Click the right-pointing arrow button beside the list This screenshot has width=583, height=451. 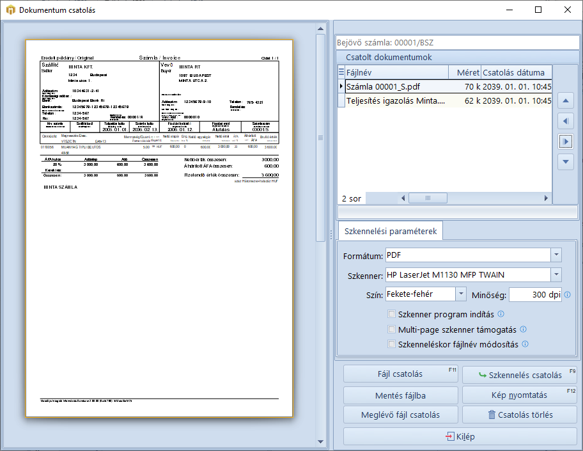click(x=565, y=141)
